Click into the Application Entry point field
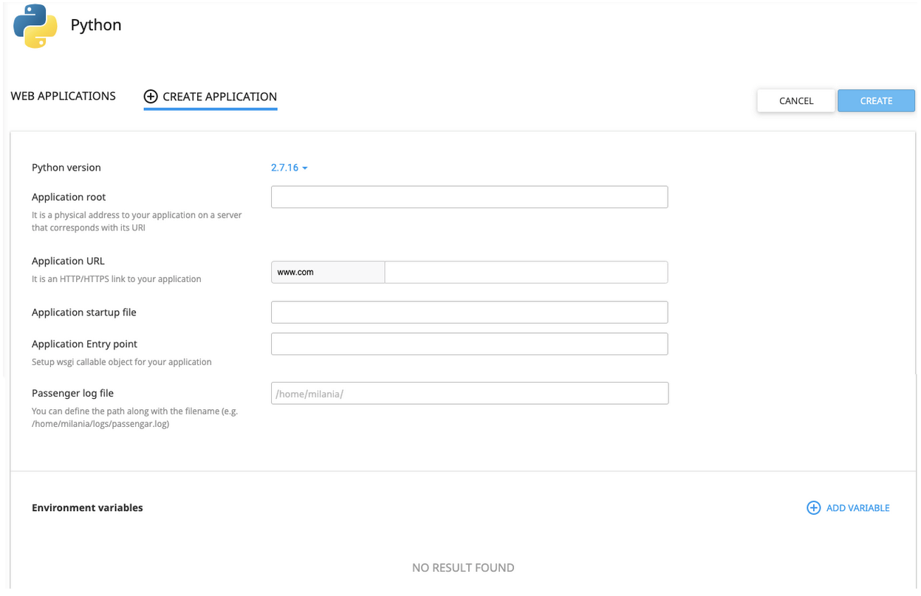This screenshot has height=596, width=921. (x=469, y=344)
